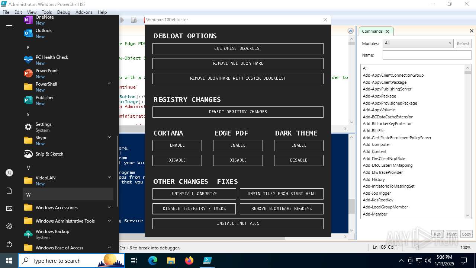Disable Dark Theme
Viewport: 476px width, 268px height.
299,160
